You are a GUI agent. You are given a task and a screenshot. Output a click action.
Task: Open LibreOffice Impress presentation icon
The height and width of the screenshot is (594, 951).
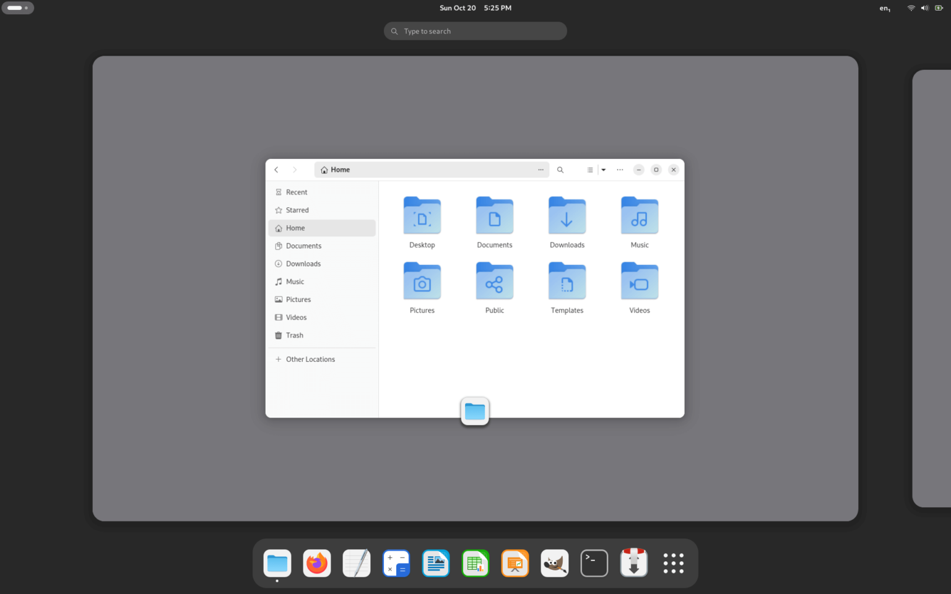tap(515, 564)
